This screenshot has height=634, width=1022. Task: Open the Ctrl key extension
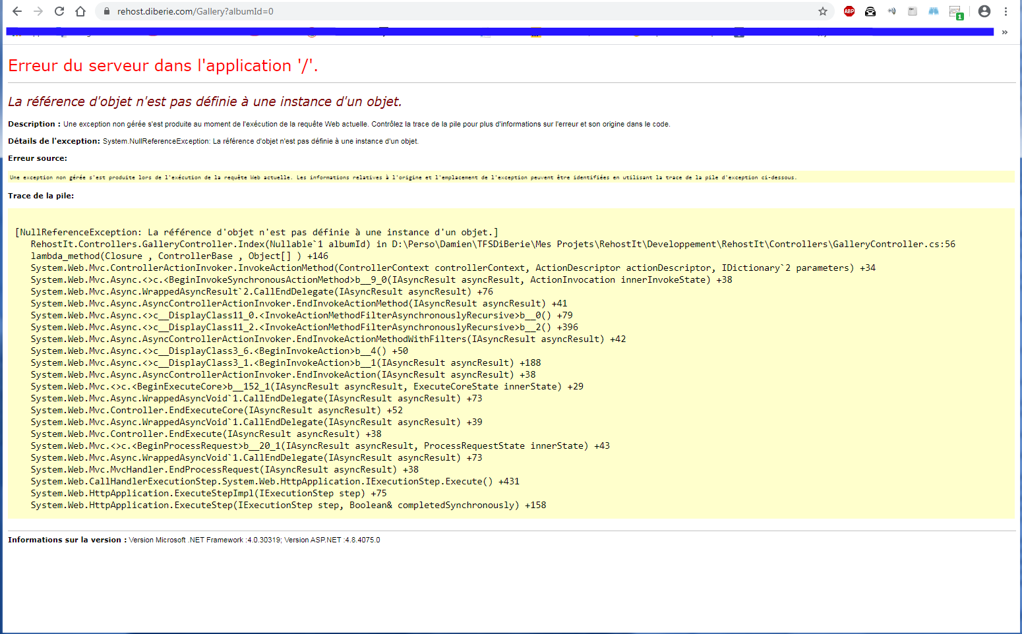913,11
